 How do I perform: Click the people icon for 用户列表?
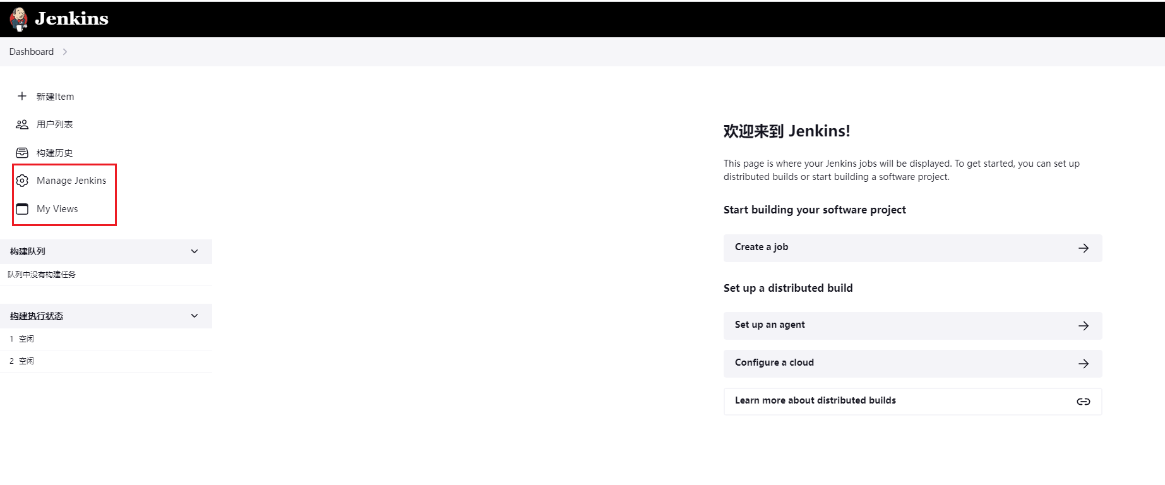coord(22,124)
